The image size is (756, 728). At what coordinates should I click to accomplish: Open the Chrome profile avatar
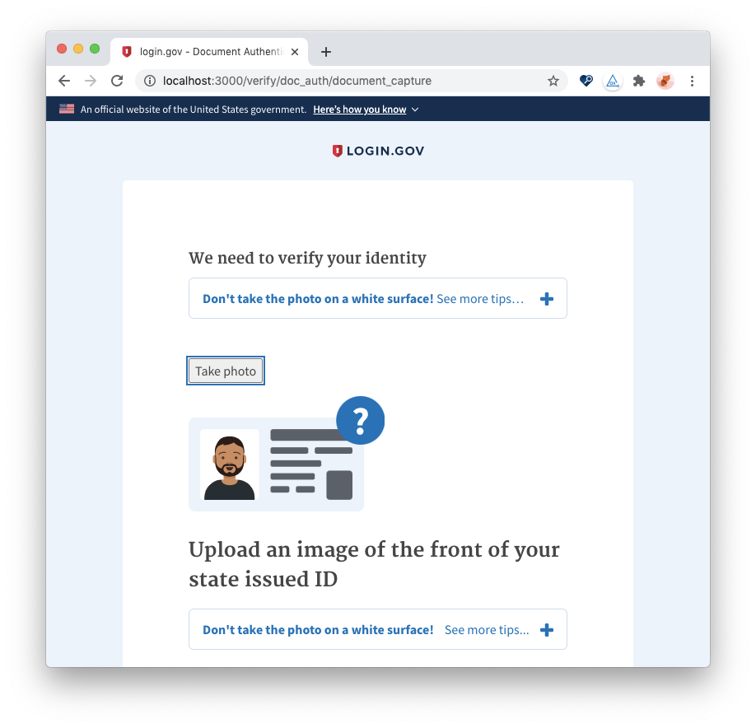click(x=665, y=81)
